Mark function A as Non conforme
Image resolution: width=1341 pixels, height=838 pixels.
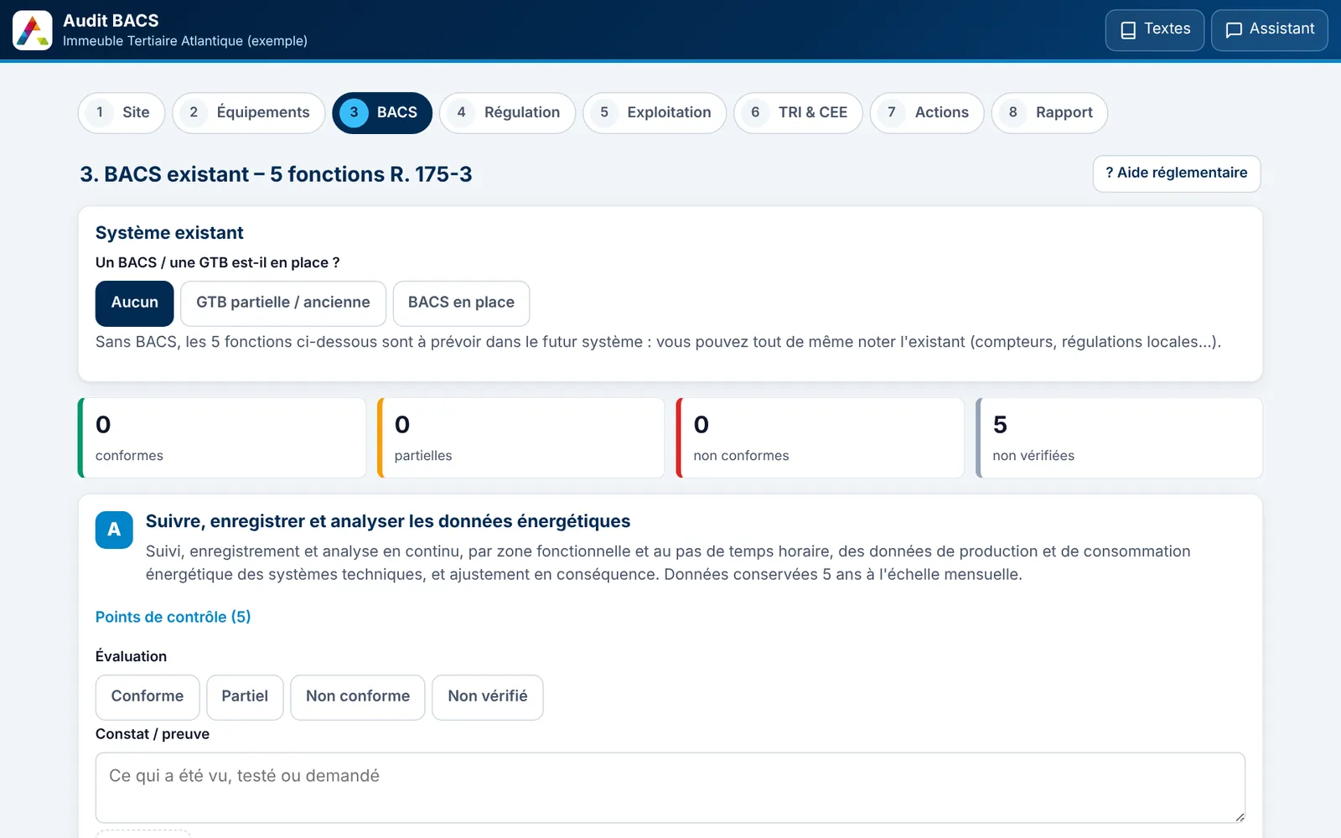(358, 697)
